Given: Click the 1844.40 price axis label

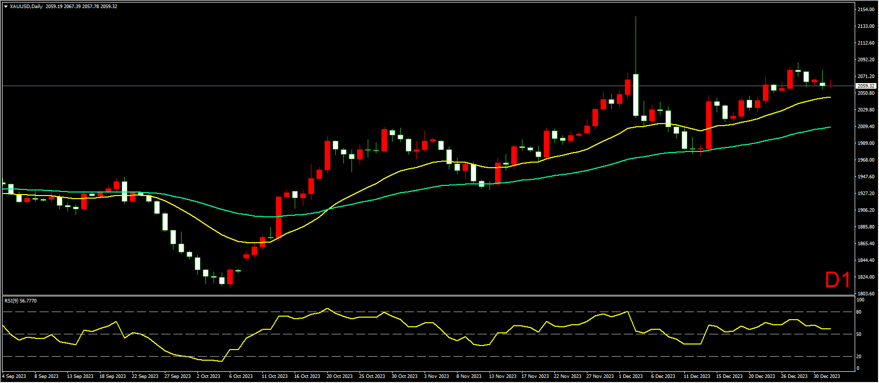Looking at the screenshot, I should (866, 260).
